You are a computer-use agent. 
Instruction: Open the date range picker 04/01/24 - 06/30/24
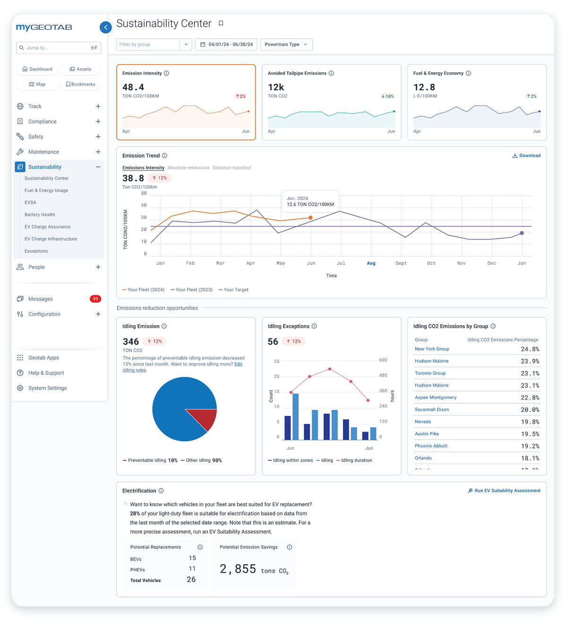coord(226,44)
